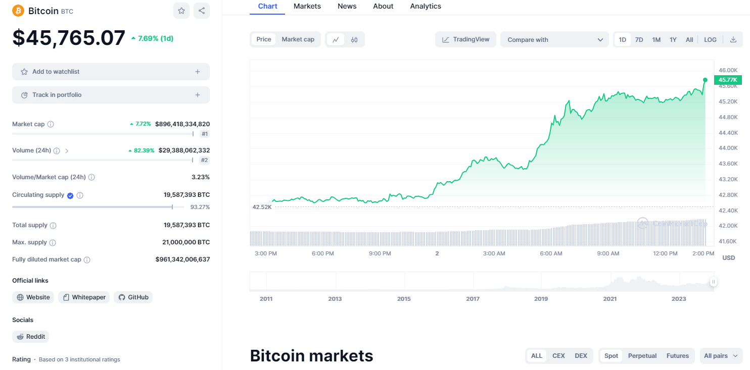Click the $29,388,062,332 volume value
Image resolution: width=750 pixels, height=370 pixels.
click(x=184, y=150)
